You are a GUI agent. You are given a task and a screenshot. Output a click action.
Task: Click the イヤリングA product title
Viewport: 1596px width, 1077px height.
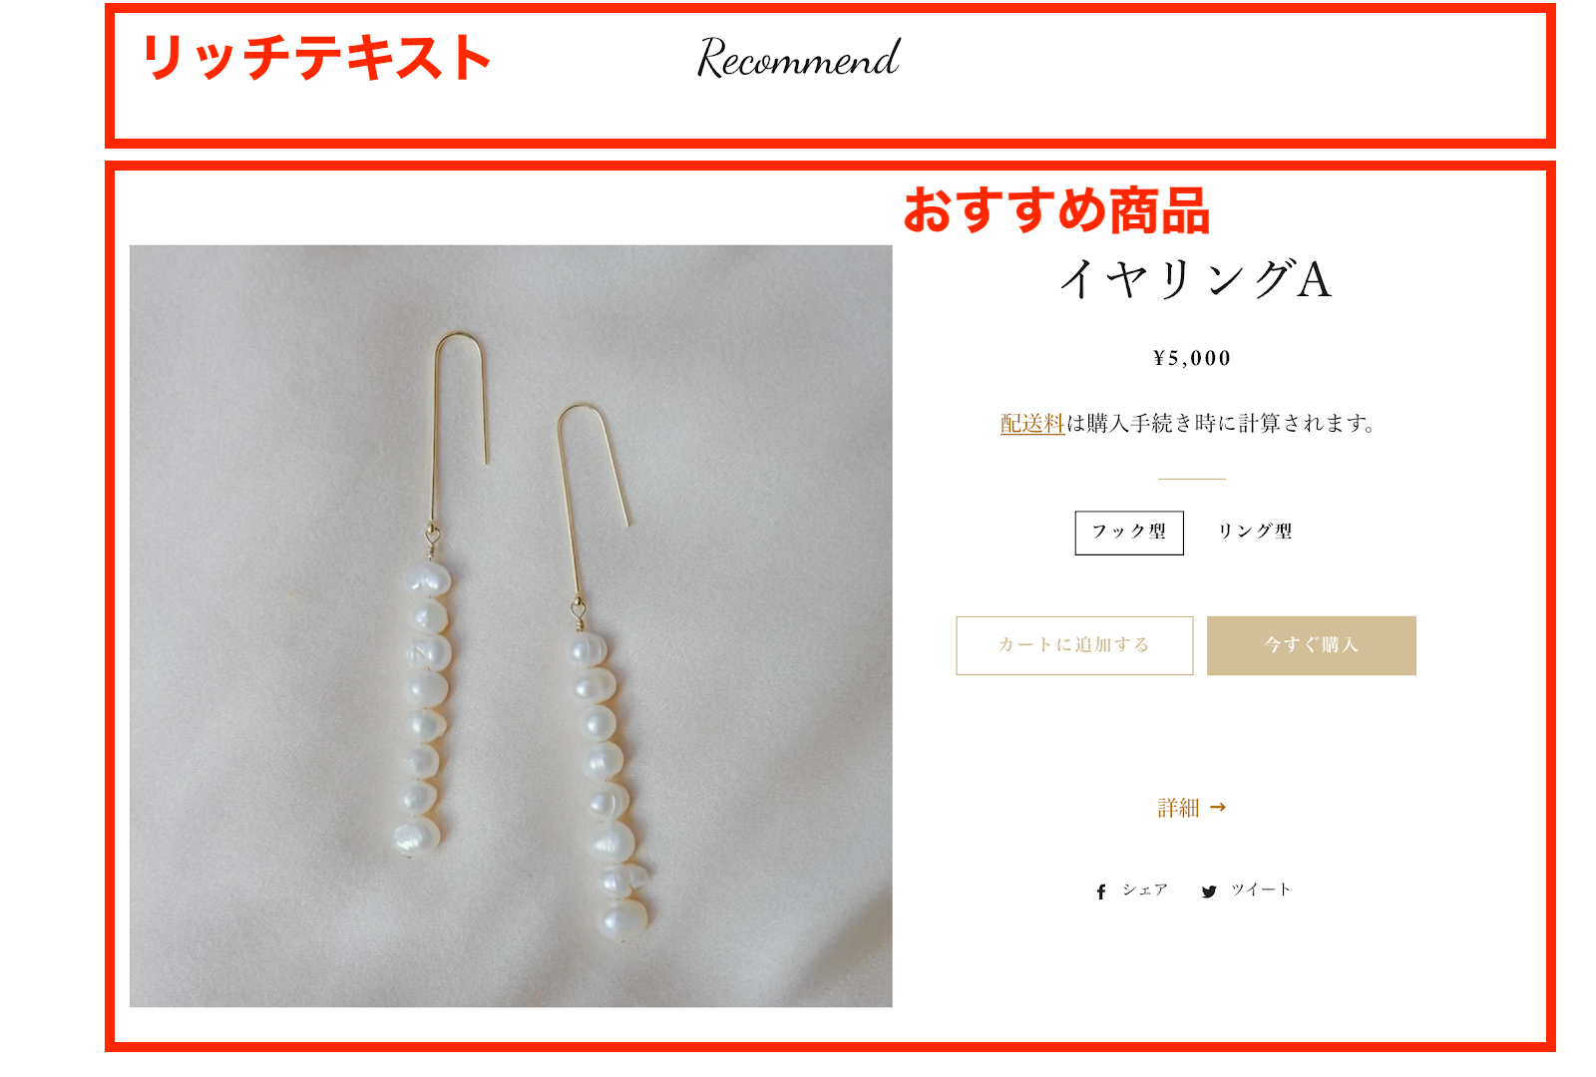click(x=1196, y=279)
